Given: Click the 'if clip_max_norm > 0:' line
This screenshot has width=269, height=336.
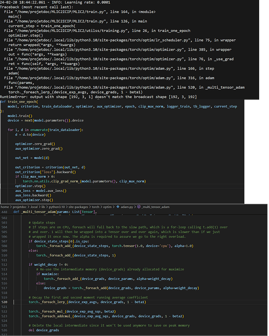Looking at the screenshot, I should pos(35,177).
